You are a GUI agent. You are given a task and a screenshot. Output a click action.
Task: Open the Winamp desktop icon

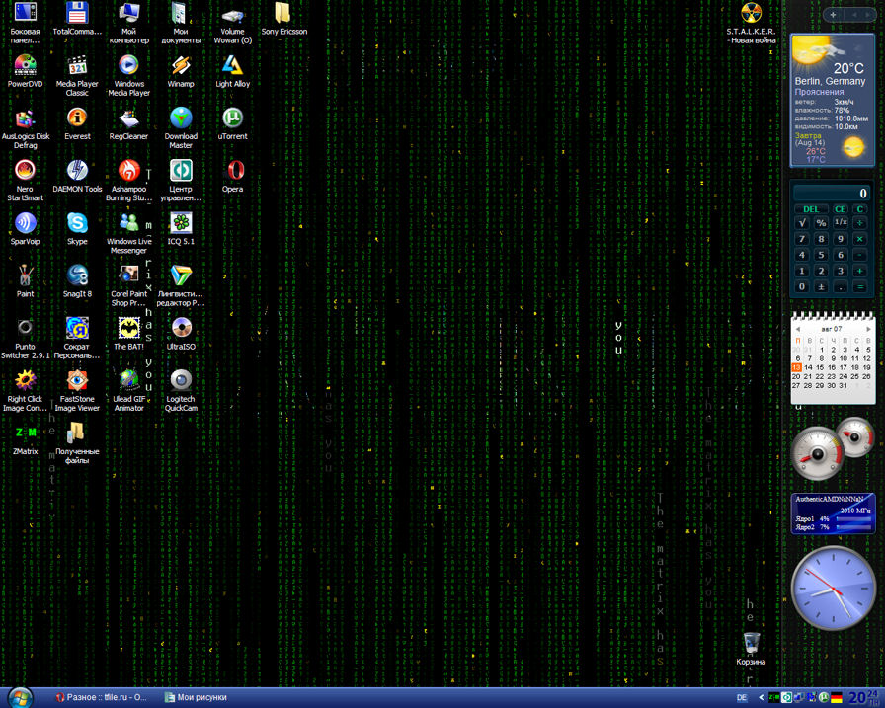181,66
